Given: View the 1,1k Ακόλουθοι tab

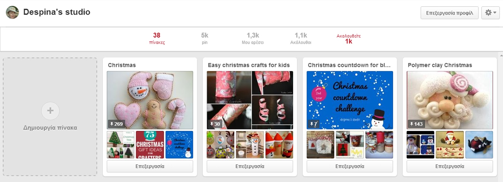Looking at the screenshot, I should click(301, 38).
